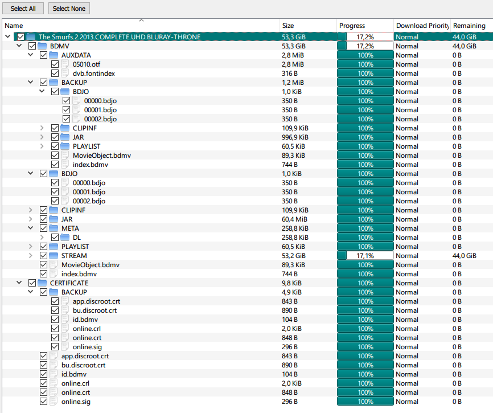Click the 744 B index.bdmv file icon under BDMV BACKUP

tap(65, 165)
